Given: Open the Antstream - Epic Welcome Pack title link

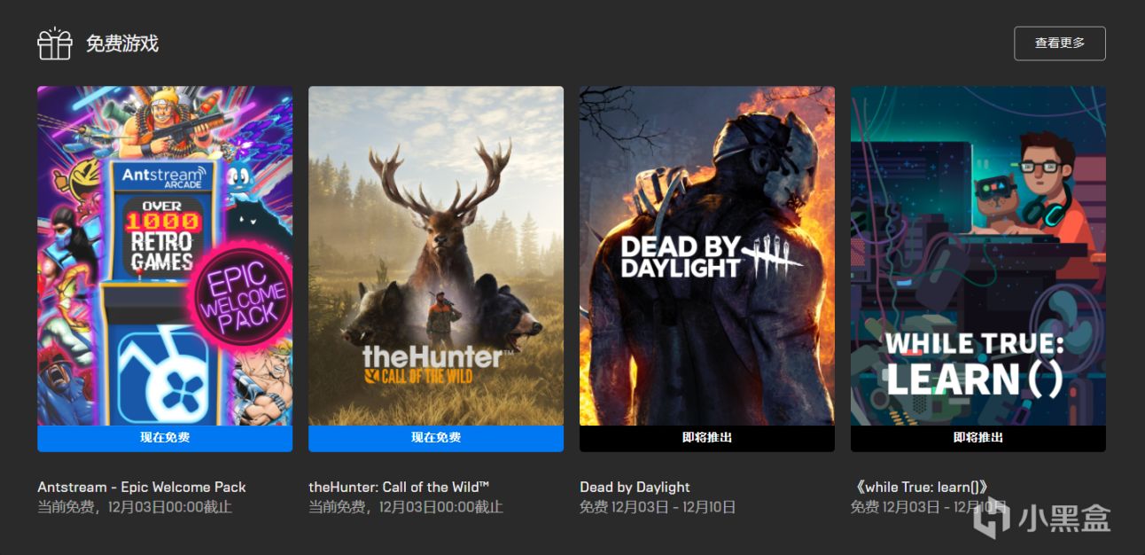Looking at the screenshot, I should click(142, 487).
